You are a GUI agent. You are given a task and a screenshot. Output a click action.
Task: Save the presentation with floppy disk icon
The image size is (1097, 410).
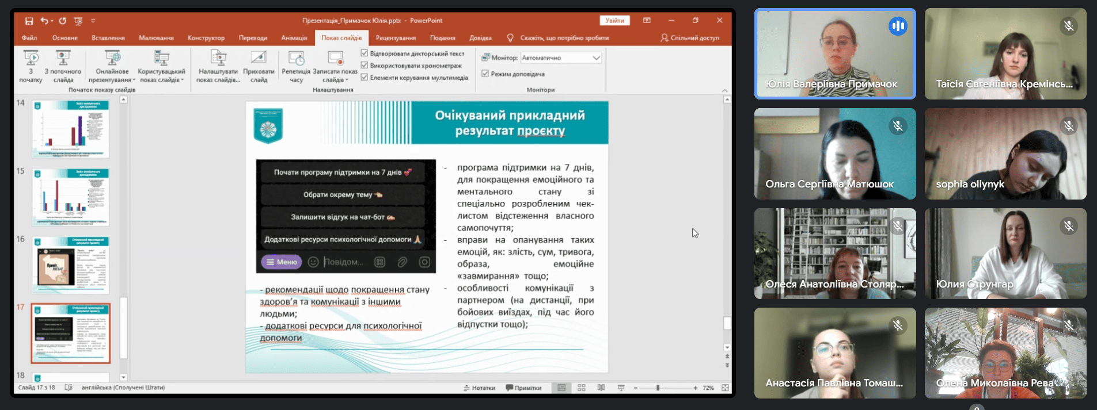point(29,21)
